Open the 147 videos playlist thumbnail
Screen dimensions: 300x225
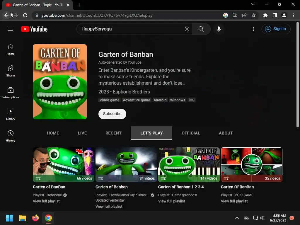(189, 165)
